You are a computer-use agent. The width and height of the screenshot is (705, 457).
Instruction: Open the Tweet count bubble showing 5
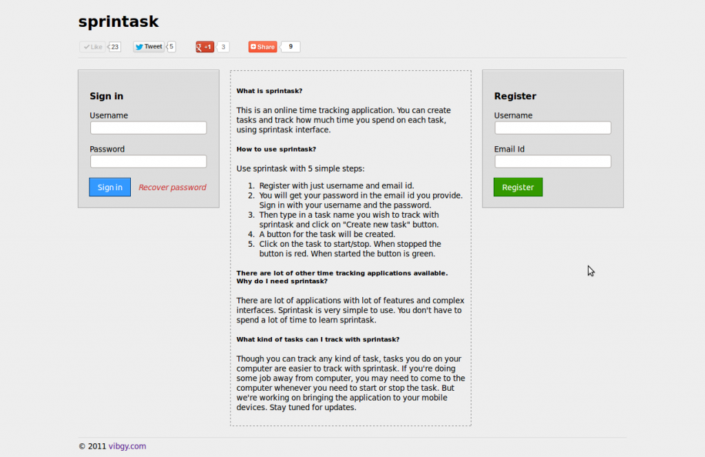(170, 47)
